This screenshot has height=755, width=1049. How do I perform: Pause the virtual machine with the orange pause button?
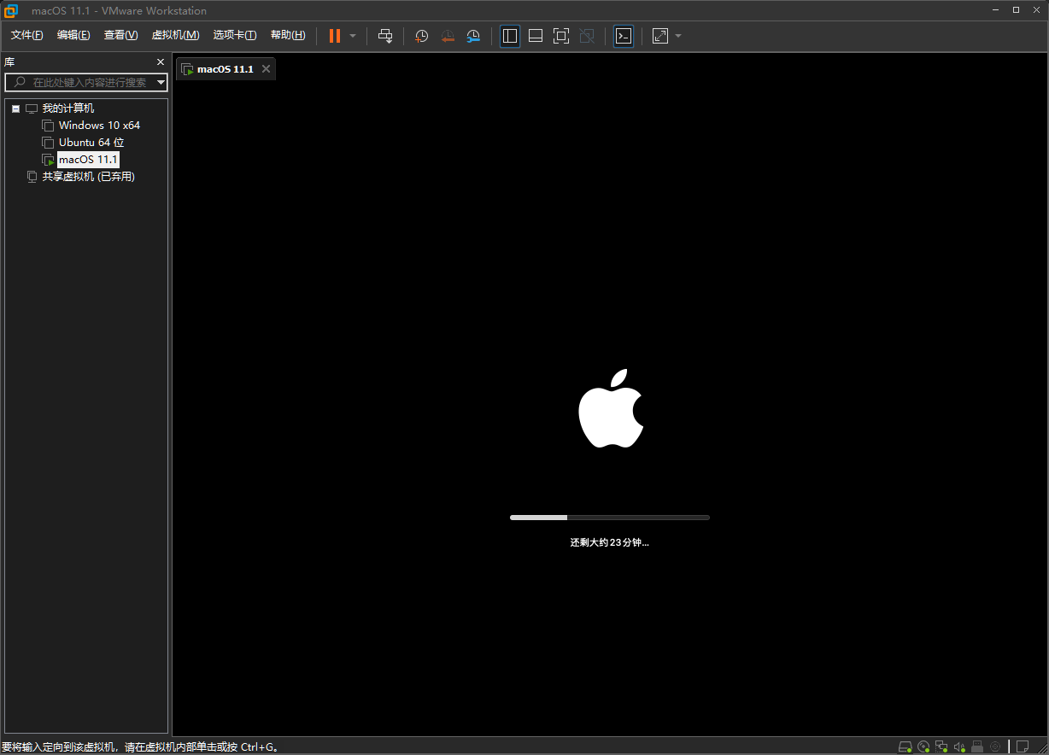335,36
